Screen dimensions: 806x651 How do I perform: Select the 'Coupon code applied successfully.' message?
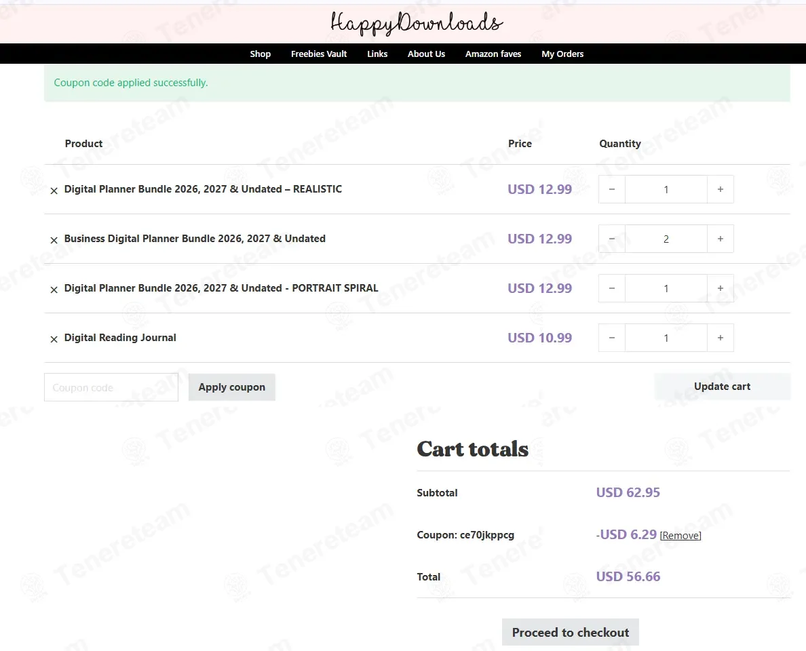click(x=131, y=83)
